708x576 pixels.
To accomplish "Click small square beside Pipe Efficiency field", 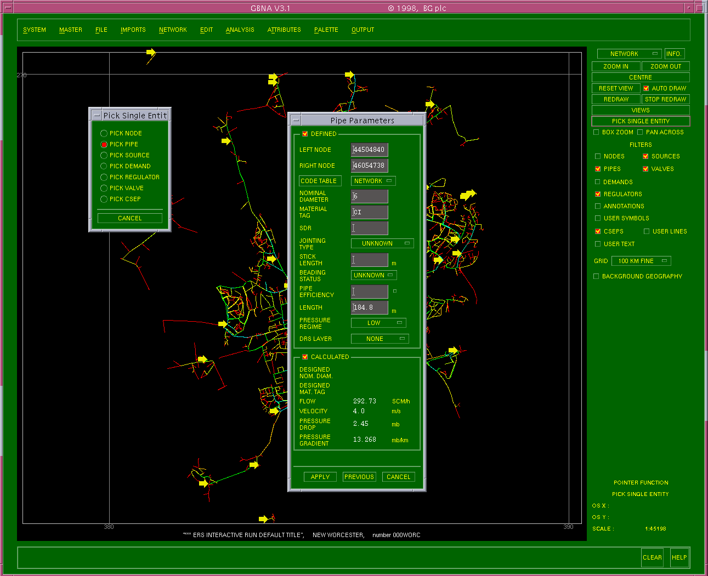I will [394, 291].
